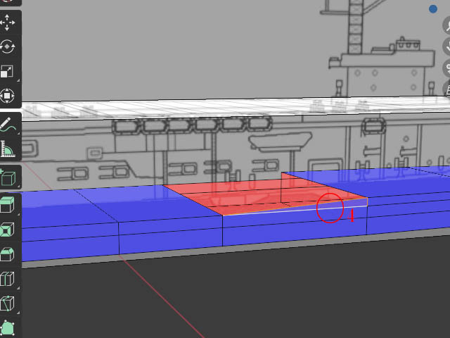Select the Poly Build tool
450x338 pixels.
coord(8,327)
